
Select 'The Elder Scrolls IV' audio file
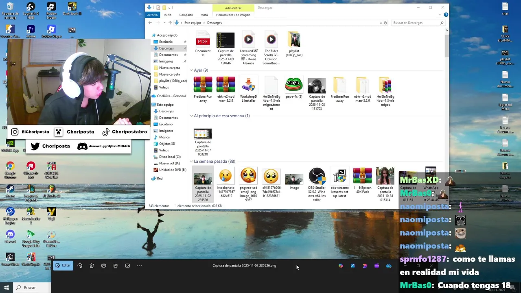[271, 48]
